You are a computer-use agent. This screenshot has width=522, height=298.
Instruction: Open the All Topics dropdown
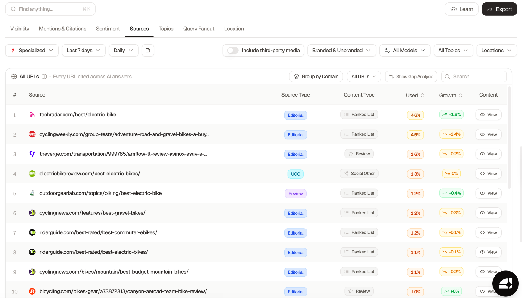coord(453,50)
